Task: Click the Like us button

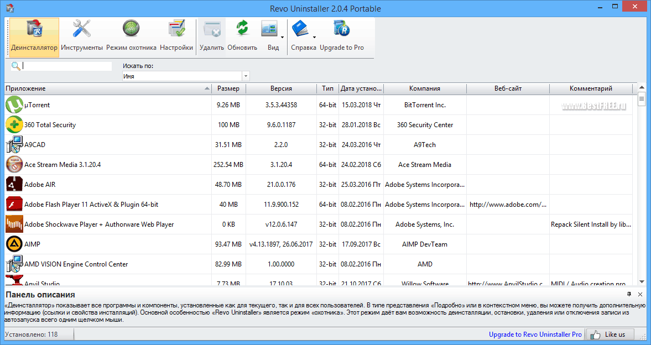Action: (x=610, y=334)
